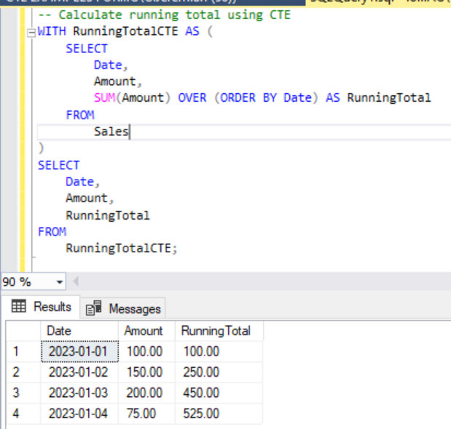Place cursor on the Sales table name

tap(111, 132)
